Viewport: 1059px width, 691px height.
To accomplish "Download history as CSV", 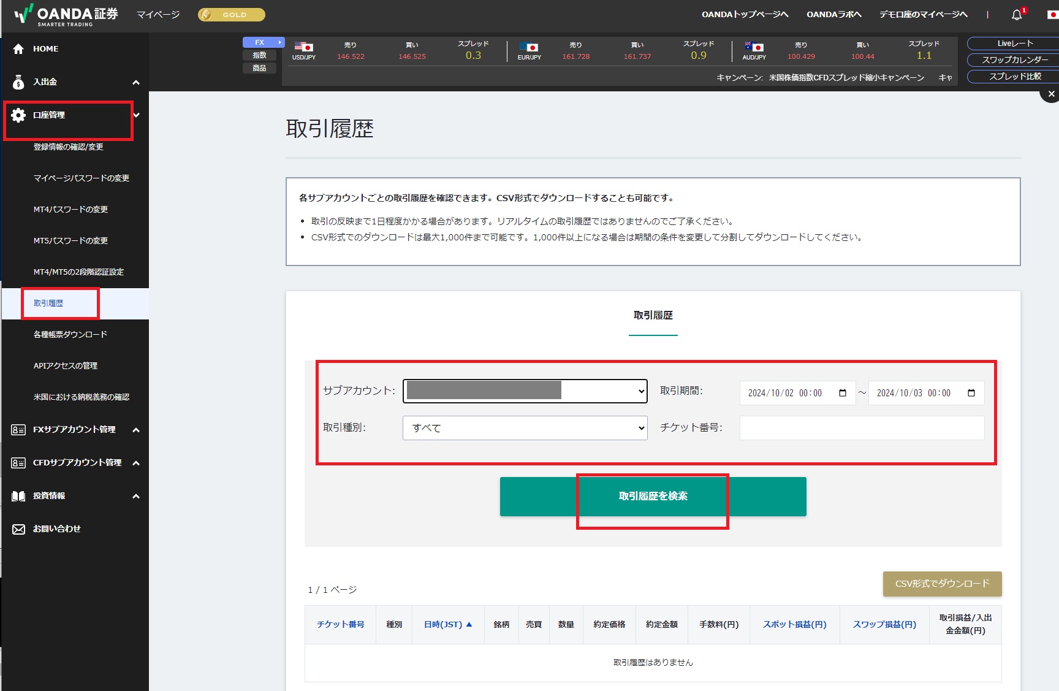I will tap(942, 584).
